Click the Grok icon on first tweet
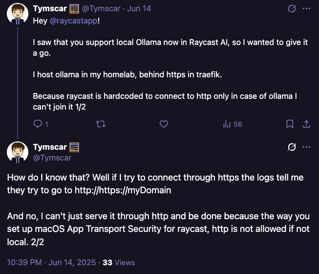Screen dimensions: 319x274 [292, 9]
